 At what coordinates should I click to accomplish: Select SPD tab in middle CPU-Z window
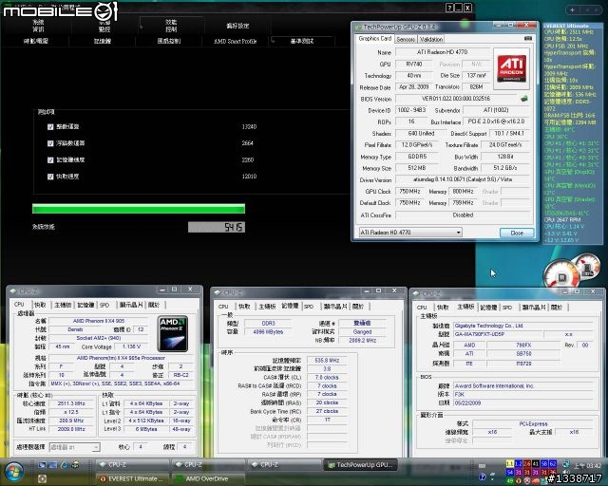pos(309,307)
